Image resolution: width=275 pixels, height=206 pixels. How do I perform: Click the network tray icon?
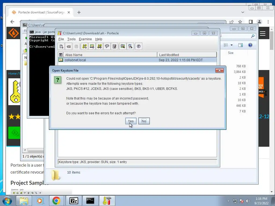point(235,201)
